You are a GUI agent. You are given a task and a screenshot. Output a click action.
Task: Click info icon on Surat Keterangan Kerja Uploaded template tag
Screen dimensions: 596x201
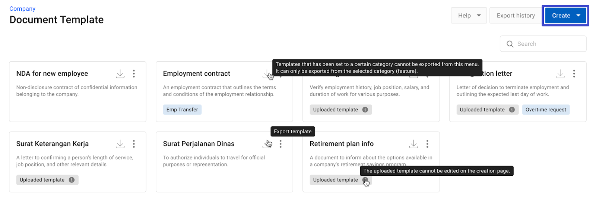tap(72, 180)
